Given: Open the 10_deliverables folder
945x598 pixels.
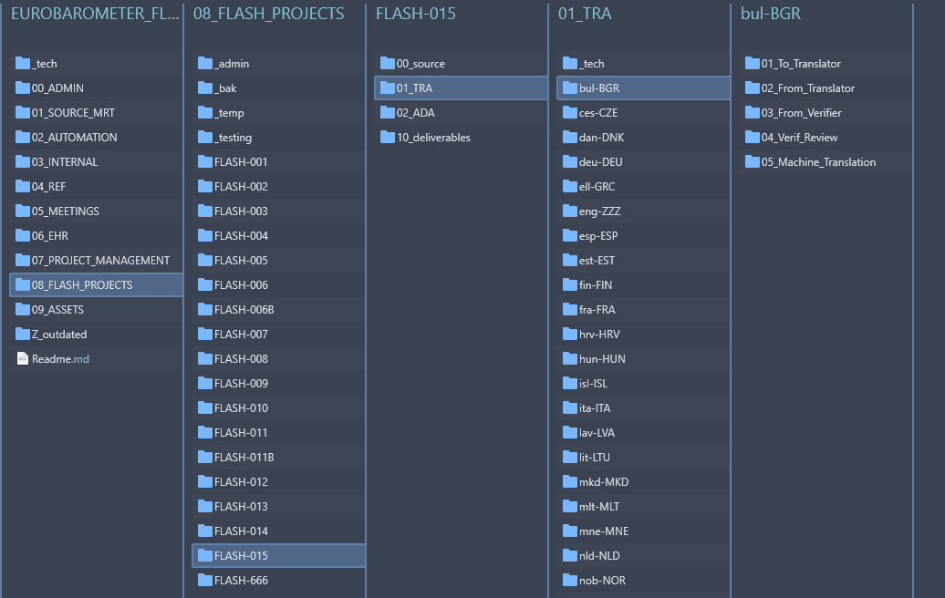Looking at the screenshot, I should pyautogui.click(x=461, y=138).
